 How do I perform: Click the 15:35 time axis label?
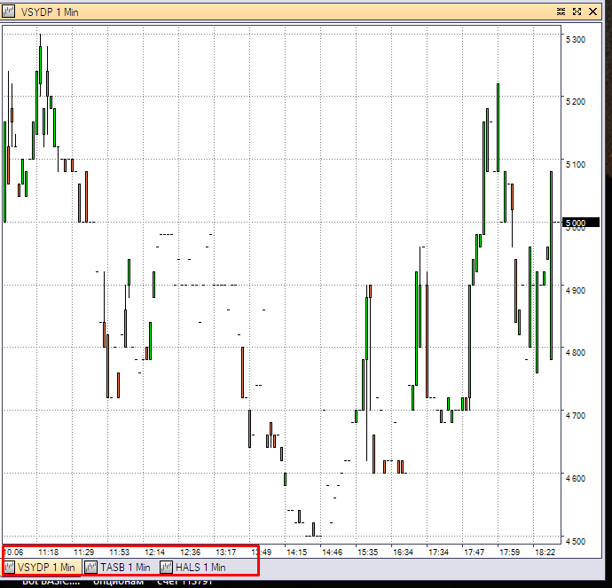[x=368, y=553]
